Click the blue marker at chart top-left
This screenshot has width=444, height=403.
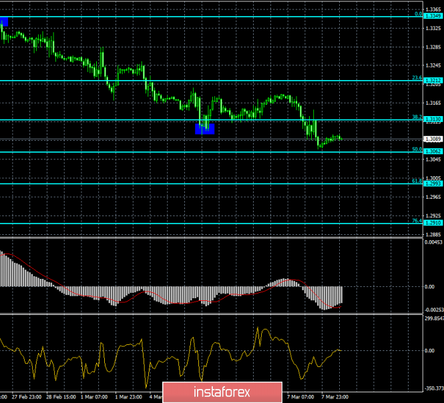[x=4, y=21]
